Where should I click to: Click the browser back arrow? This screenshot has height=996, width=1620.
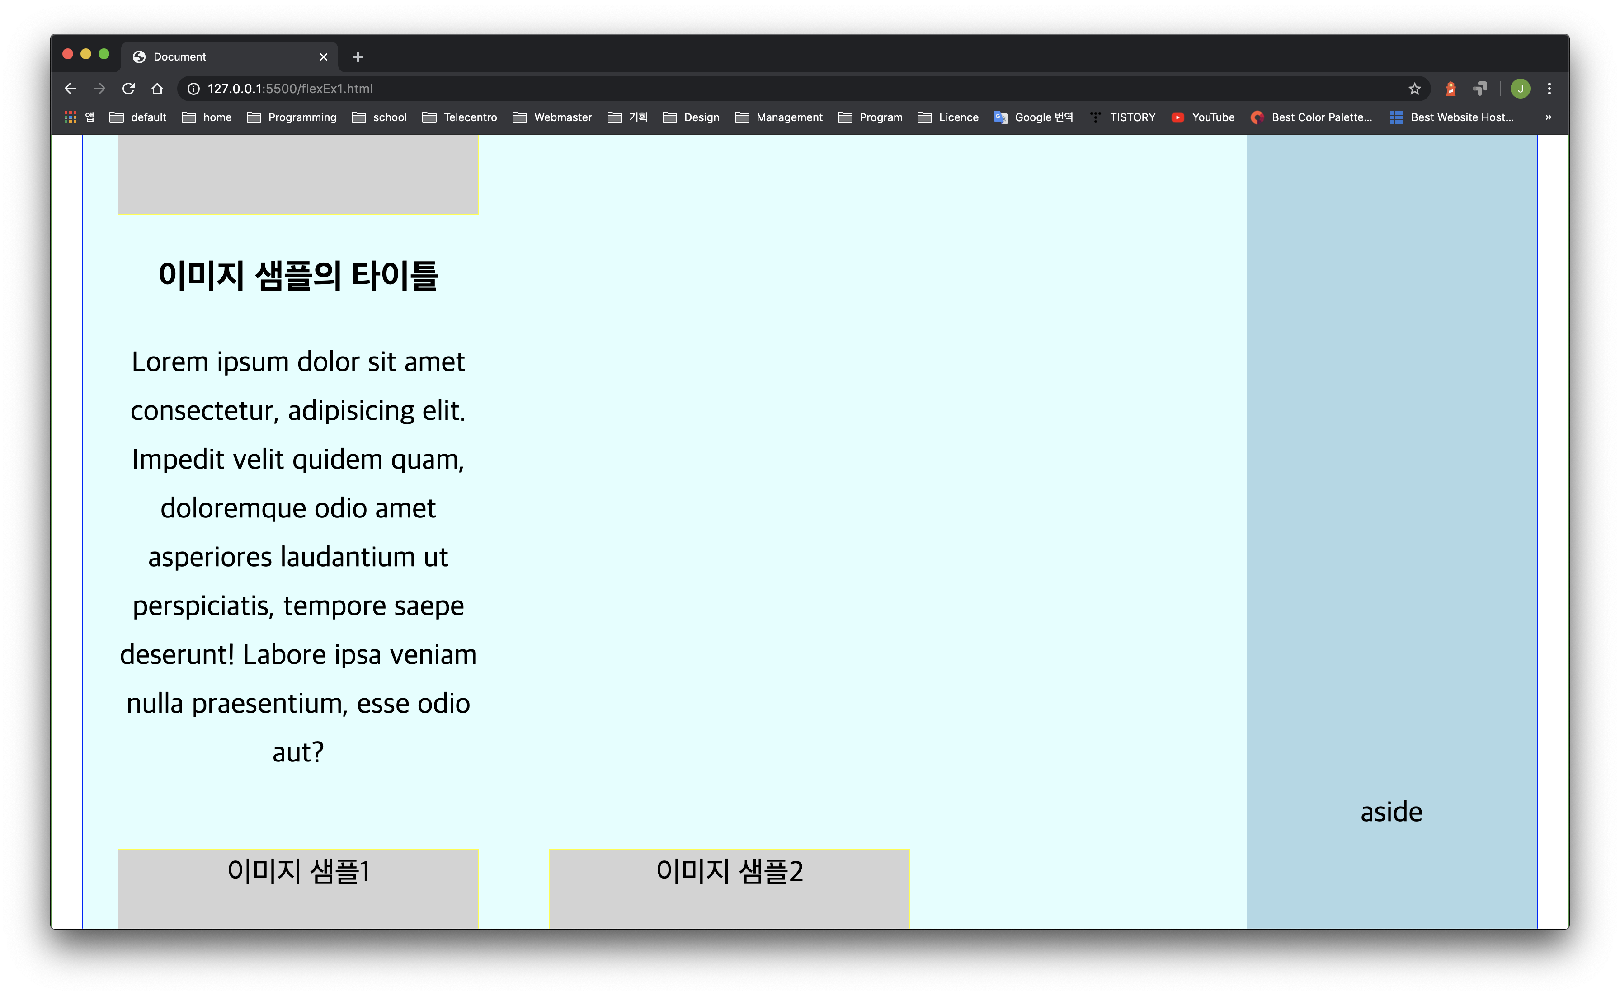coord(71,88)
